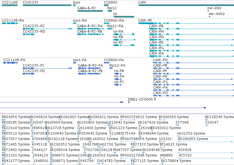Open EST EK218346.5prime
Image resolution: width=234 pixels, height=165 pixels.
pos(219,117)
